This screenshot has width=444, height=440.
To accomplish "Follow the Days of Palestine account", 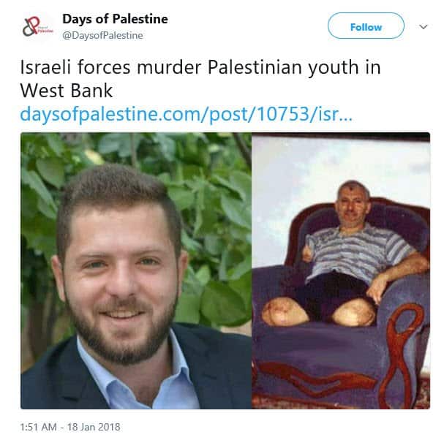I will point(366,26).
